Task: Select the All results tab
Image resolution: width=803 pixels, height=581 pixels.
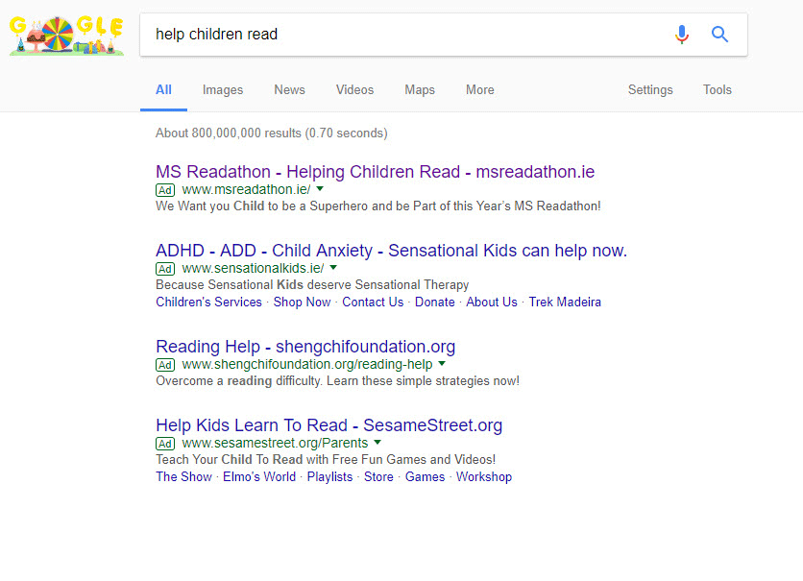Action: (163, 90)
